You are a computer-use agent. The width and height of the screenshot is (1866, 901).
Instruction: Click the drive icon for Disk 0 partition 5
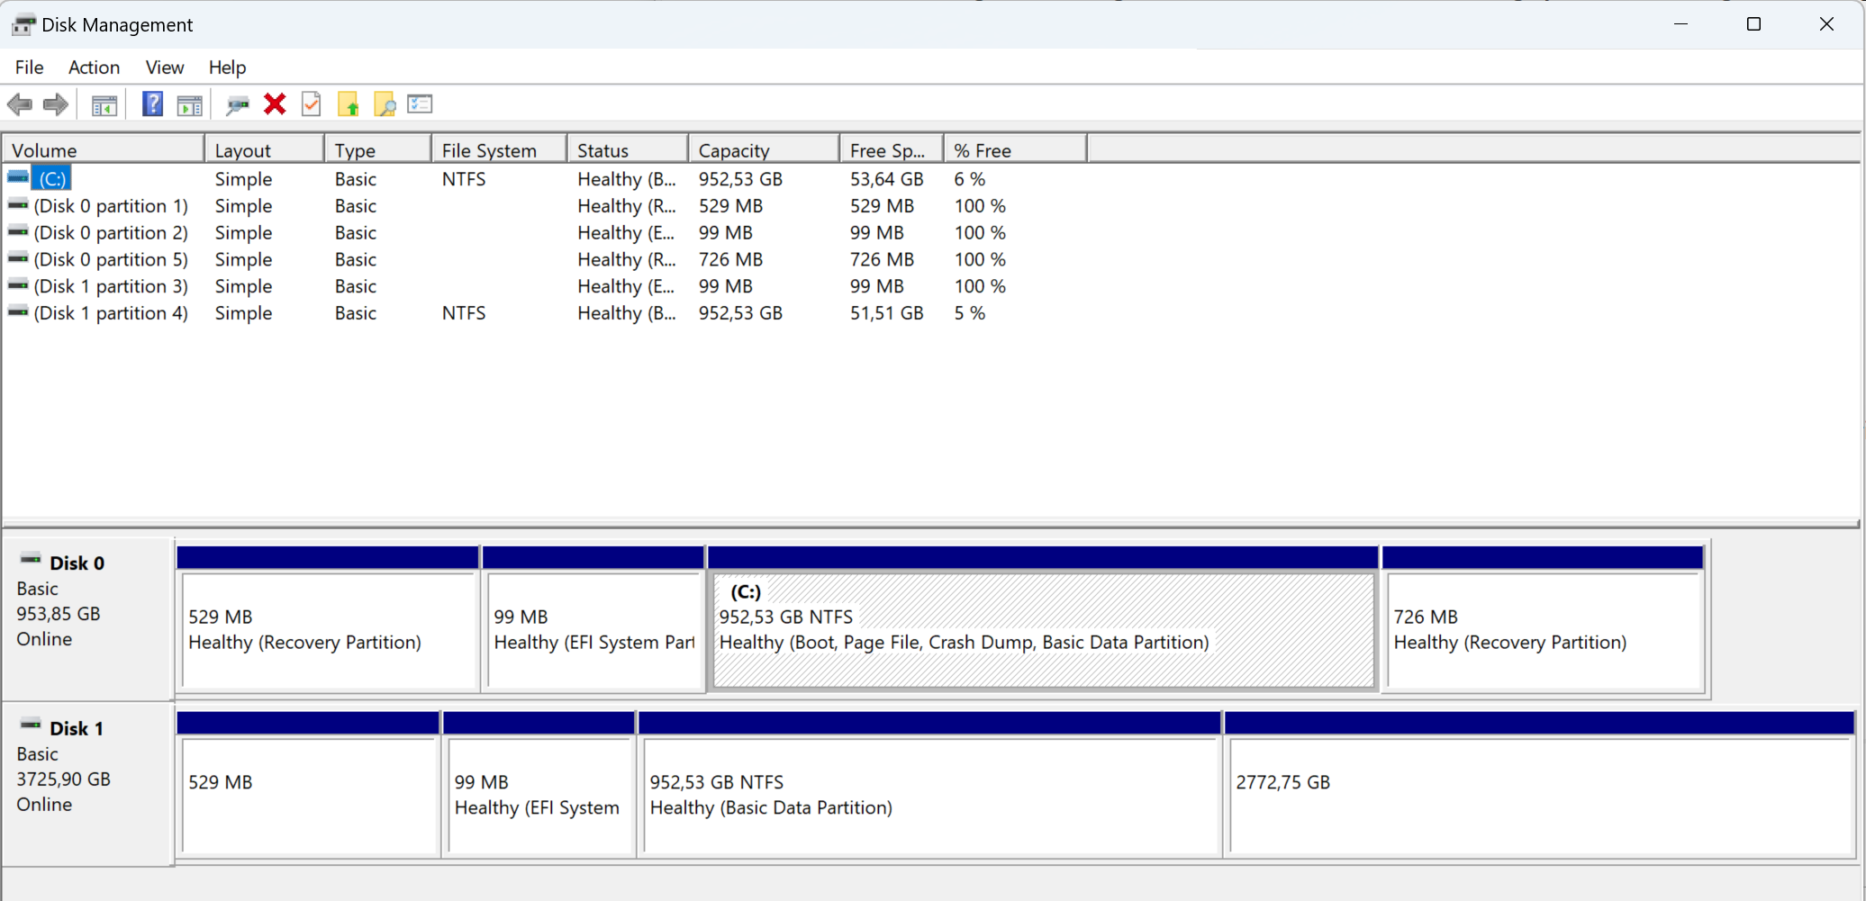(x=18, y=259)
